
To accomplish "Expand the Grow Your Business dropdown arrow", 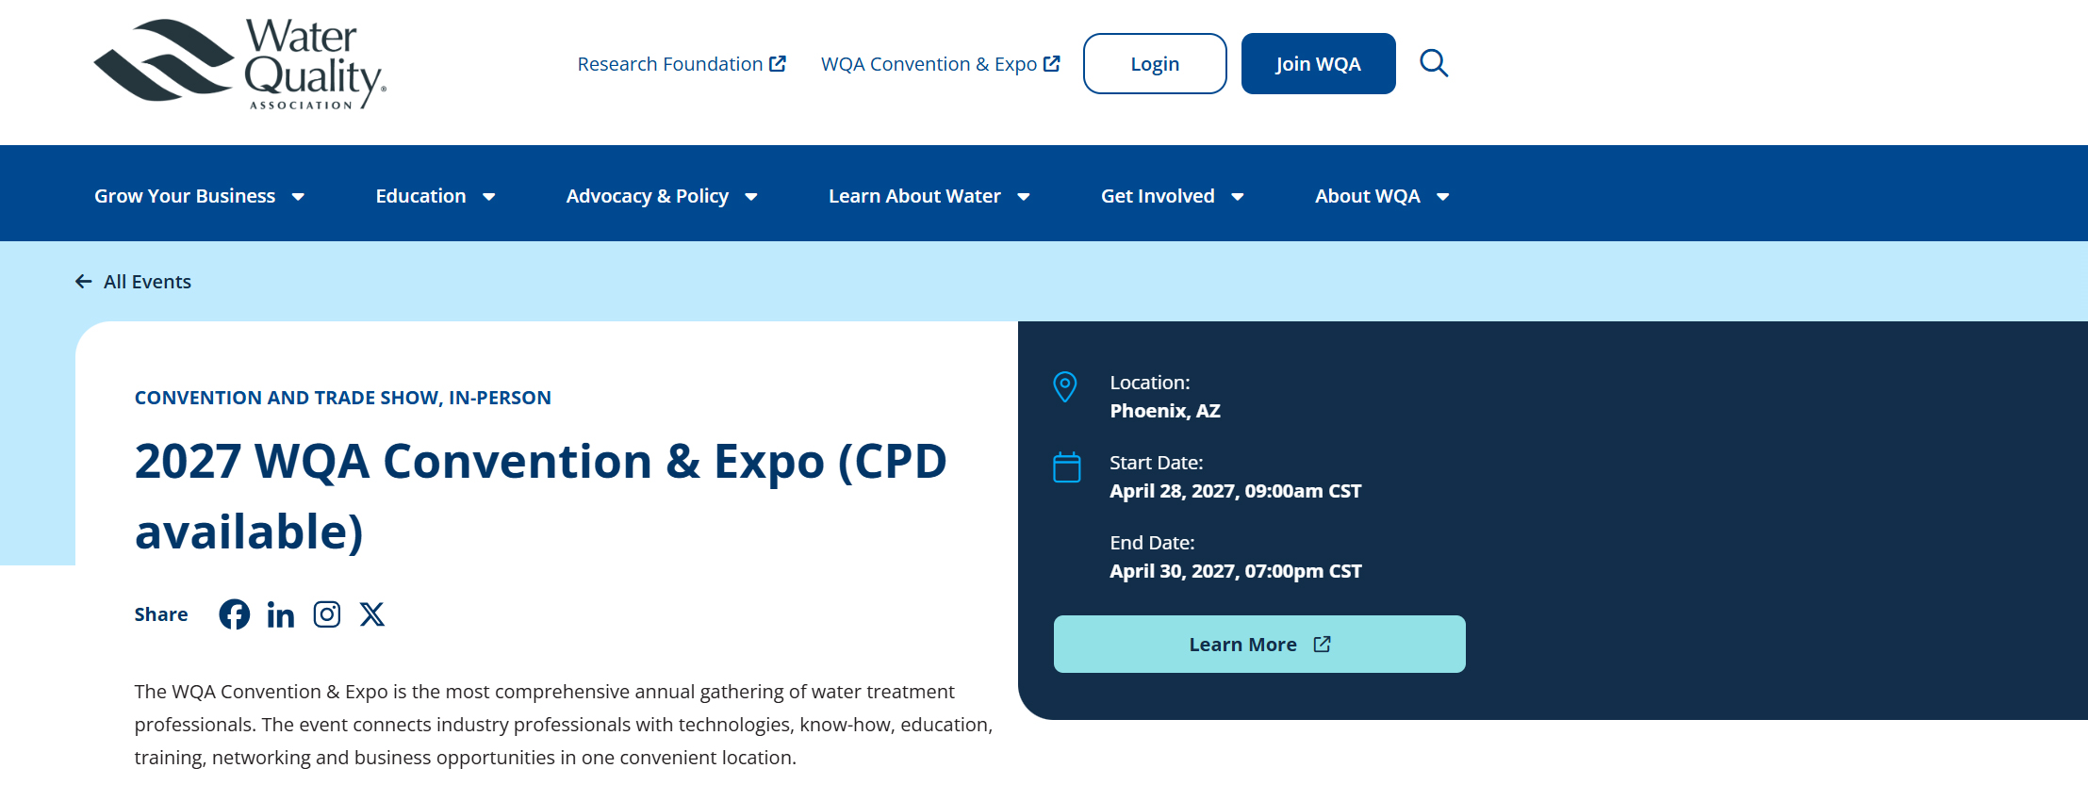I will [x=298, y=197].
